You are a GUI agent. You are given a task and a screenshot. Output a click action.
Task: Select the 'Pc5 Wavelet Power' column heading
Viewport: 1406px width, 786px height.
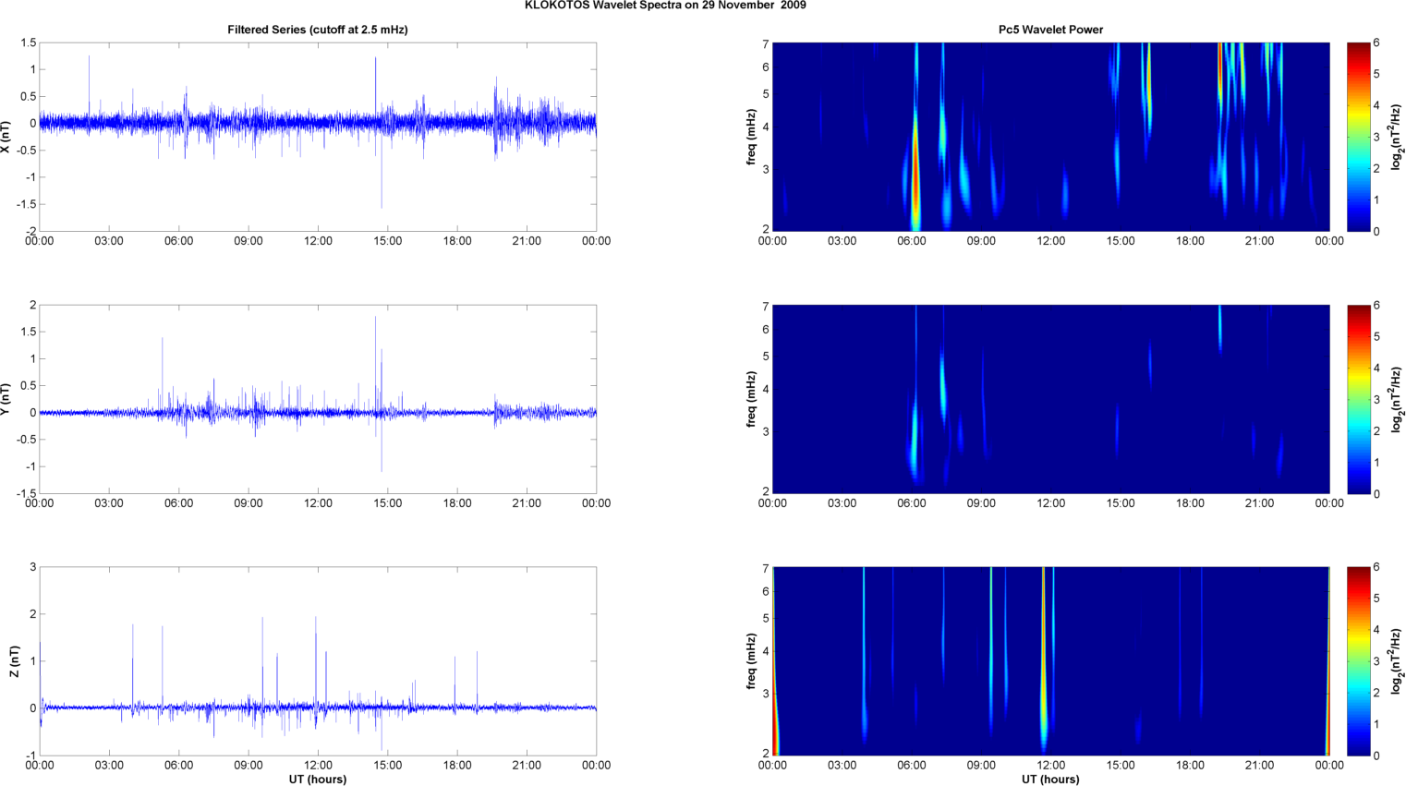tap(1050, 30)
